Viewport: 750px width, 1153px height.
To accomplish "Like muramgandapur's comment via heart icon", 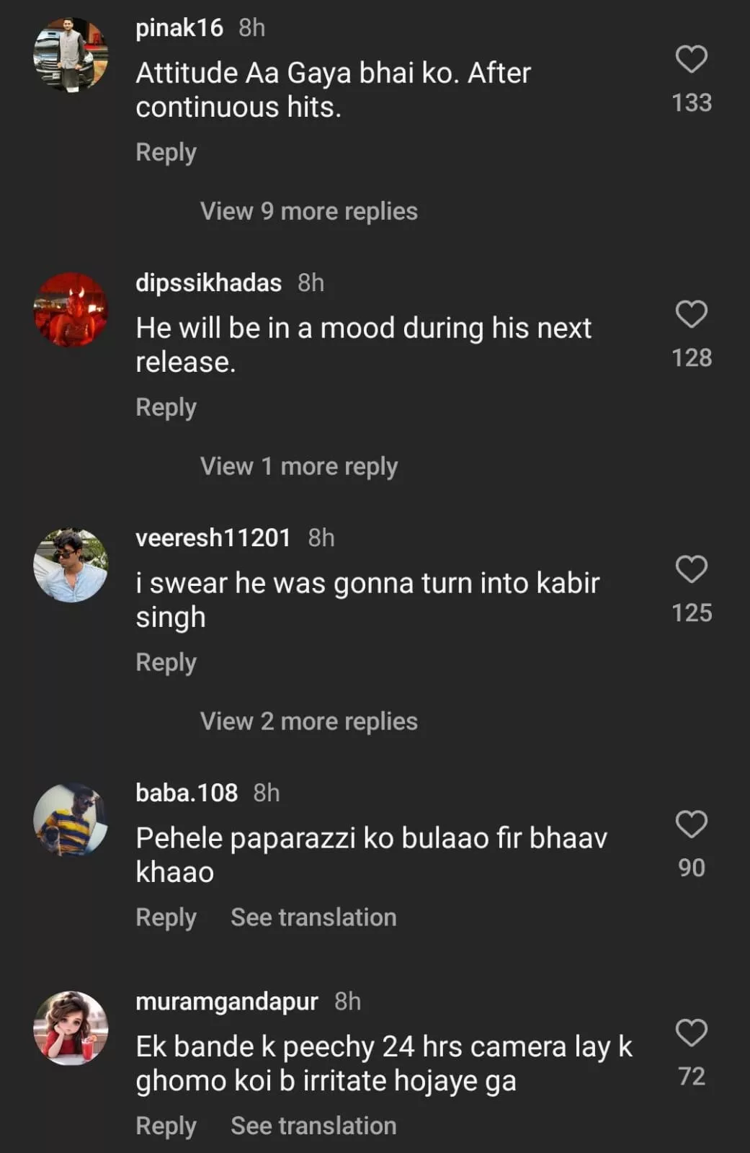I will click(691, 1033).
